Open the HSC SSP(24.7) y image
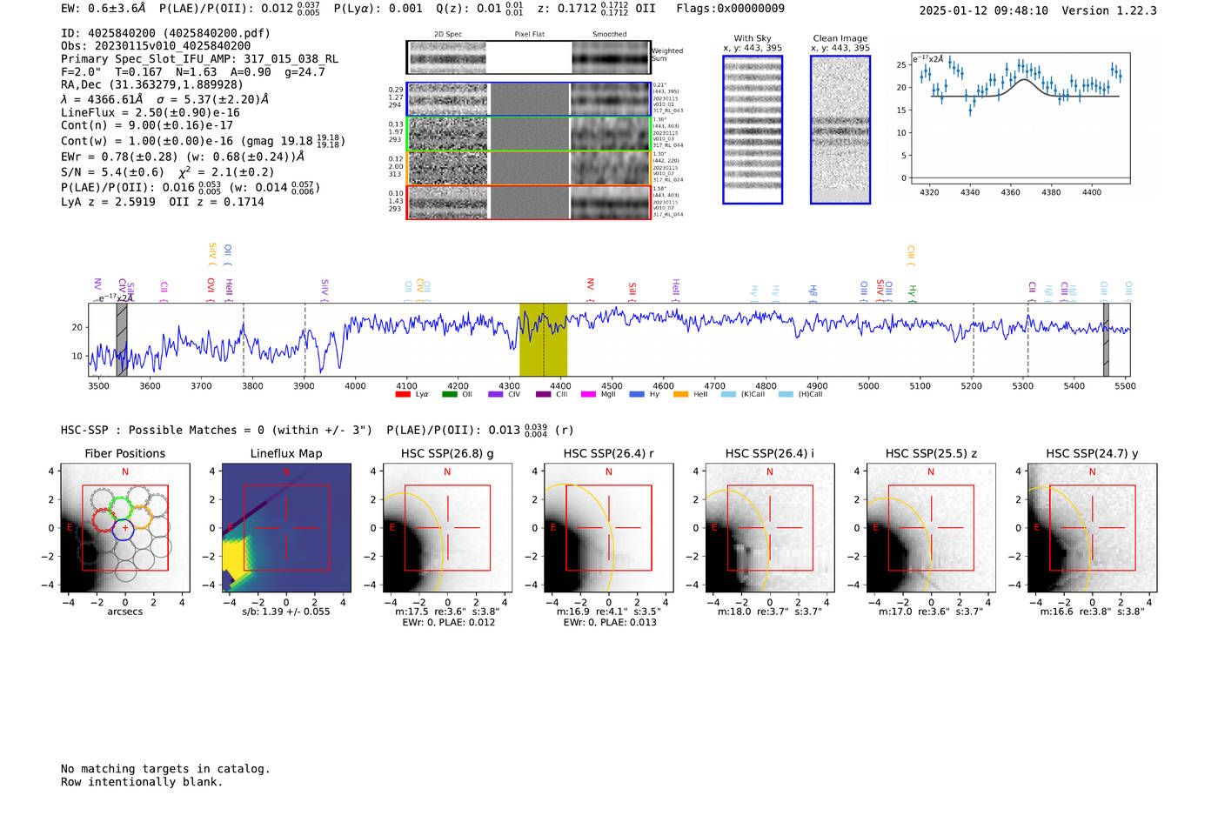Screen dimensions: 1218x829 coord(1092,528)
